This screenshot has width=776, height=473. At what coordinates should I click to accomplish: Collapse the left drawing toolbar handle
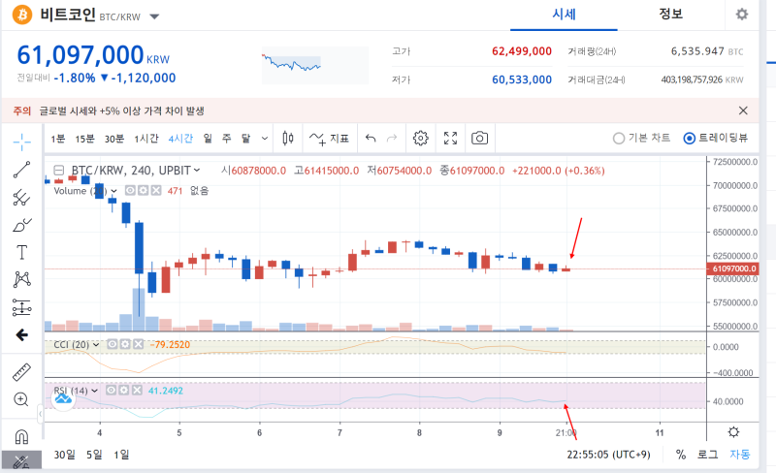coord(40,414)
